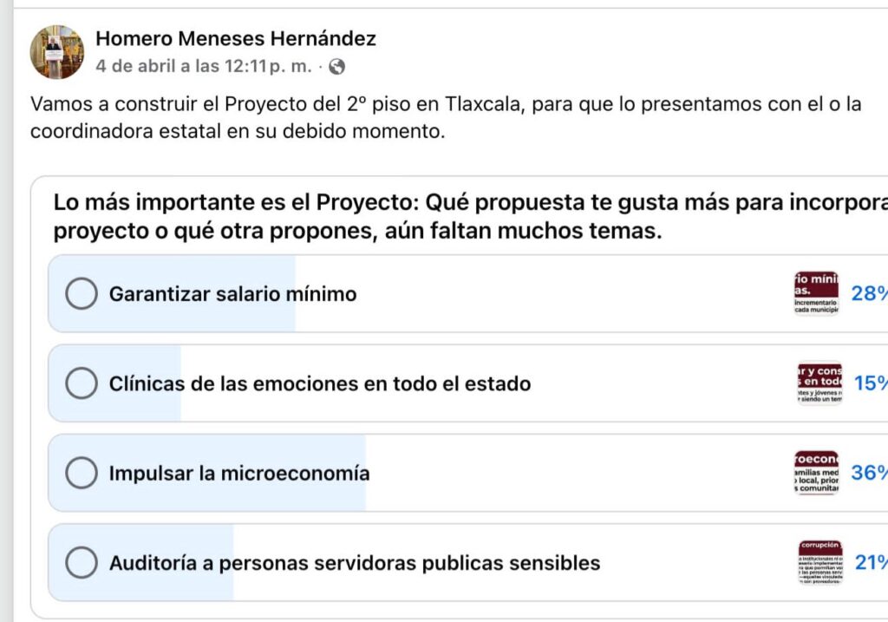This screenshot has height=622, width=888.
Task: Click the public globe privacy icon
Action: [x=337, y=67]
